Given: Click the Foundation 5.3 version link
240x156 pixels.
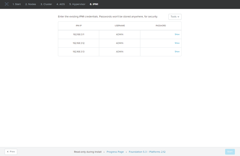Looking at the screenshot, I should [x=137, y=152].
